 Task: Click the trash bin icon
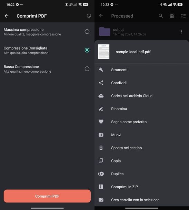[101, 148]
